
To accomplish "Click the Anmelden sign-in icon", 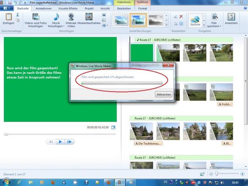I will [x=231, y=17].
